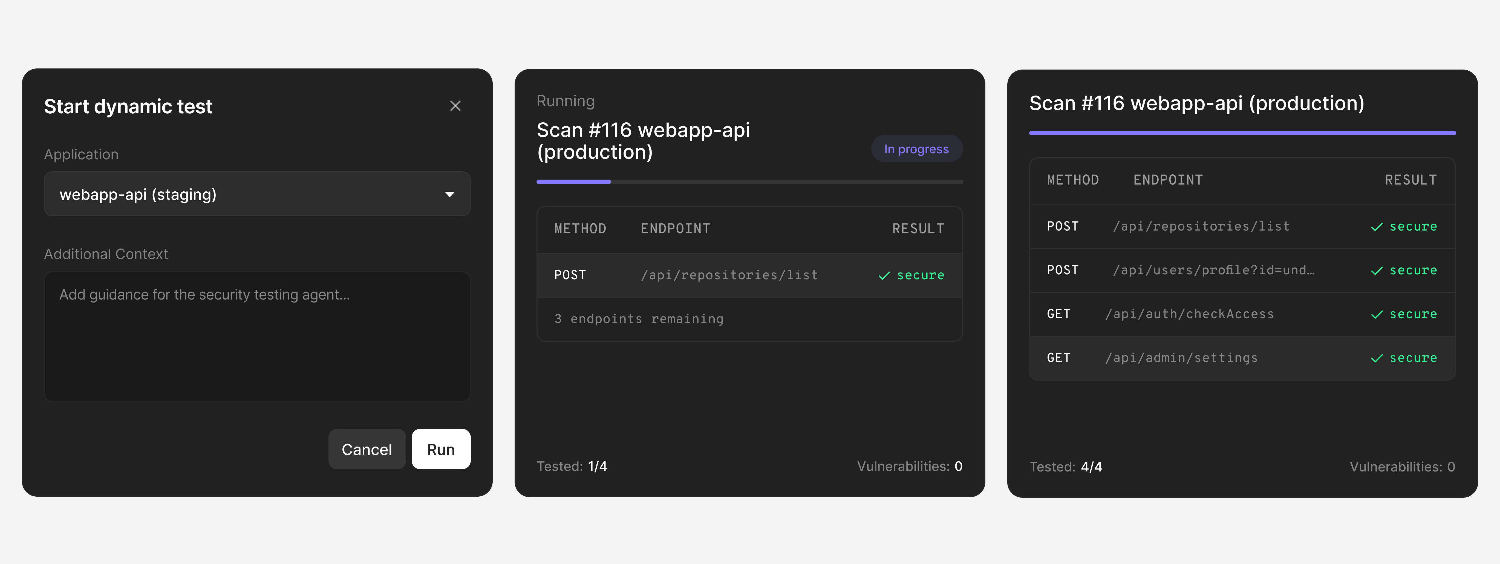Focus the Additional Context guidance text area

tap(257, 336)
